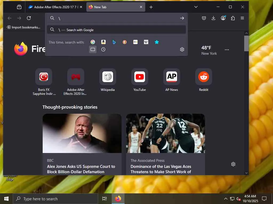Open the Adobe After Effects 2020 shortcut tile

(76, 77)
